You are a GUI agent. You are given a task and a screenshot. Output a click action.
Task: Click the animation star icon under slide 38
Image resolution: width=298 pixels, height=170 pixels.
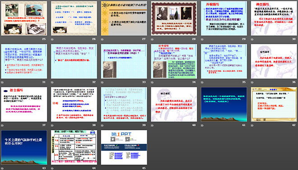tap(52, 125)
